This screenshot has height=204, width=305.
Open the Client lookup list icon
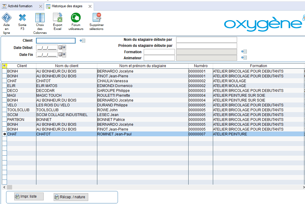(x=82, y=41)
